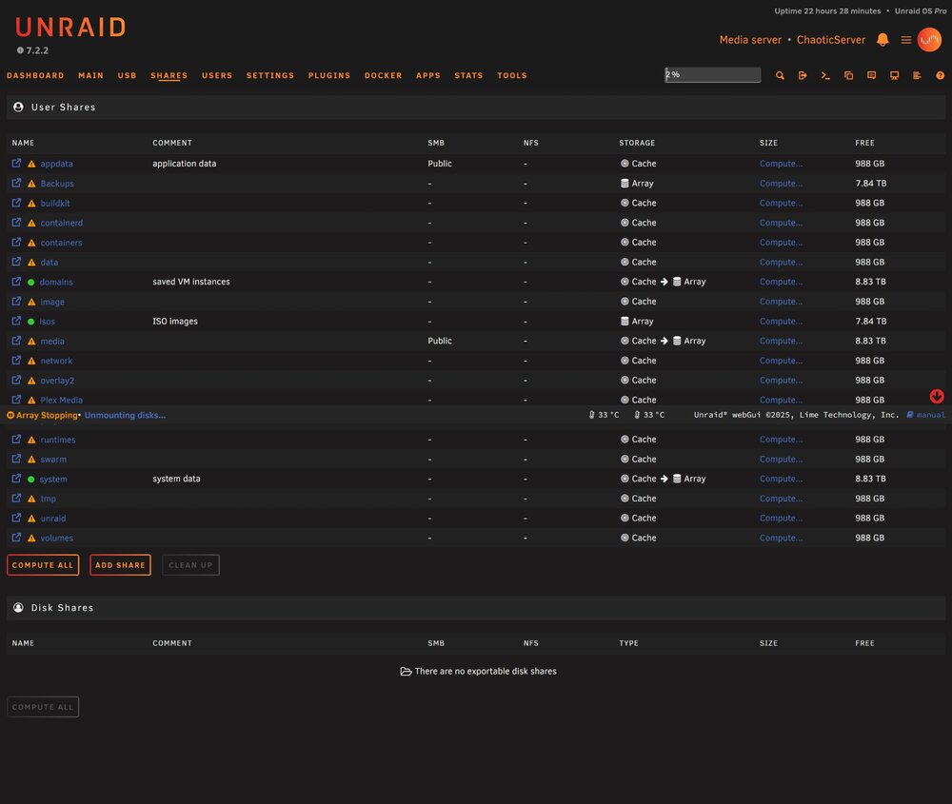The height and width of the screenshot is (804, 952).
Task: Click the 'saved VM instances' comment text
Action: pyautogui.click(x=191, y=282)
